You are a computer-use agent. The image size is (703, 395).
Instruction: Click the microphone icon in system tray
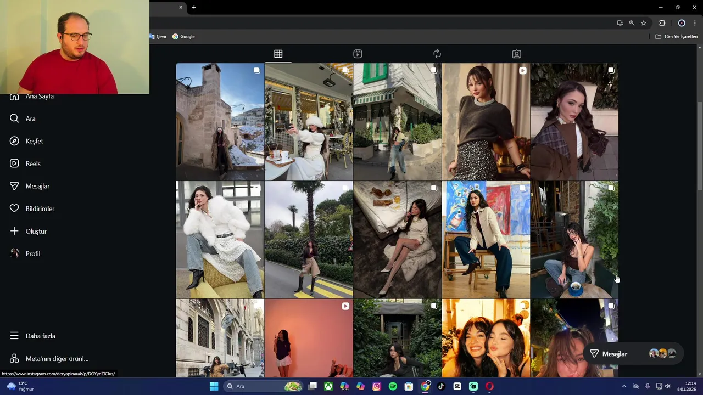(648, 386)
